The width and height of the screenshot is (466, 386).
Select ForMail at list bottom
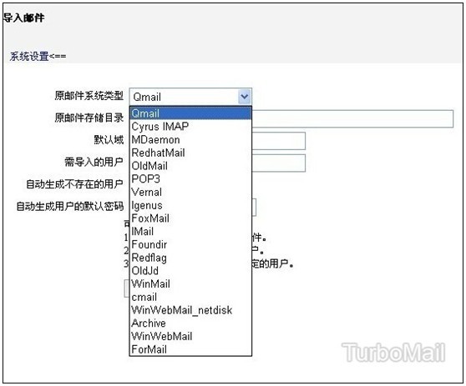(x=190, y=349)
